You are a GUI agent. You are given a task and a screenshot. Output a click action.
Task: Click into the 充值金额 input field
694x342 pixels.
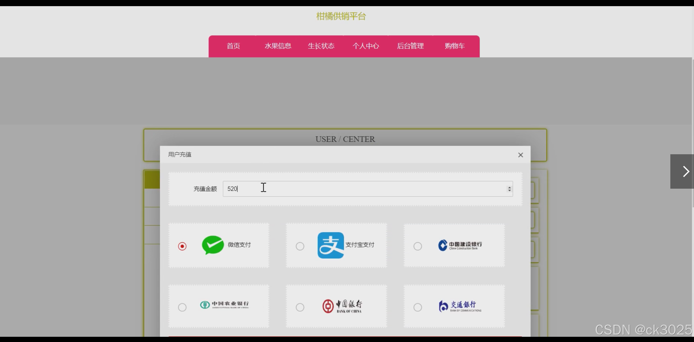click(x=363, y=189)
